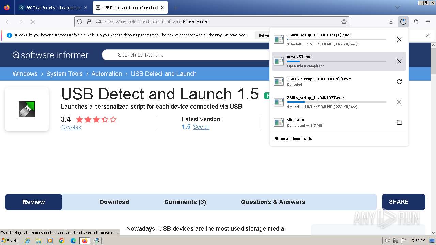The width and height of the screenshot is (436, 245).
Task: Select the Review tab
Action: pyautogui.click(x=34, y=202)
